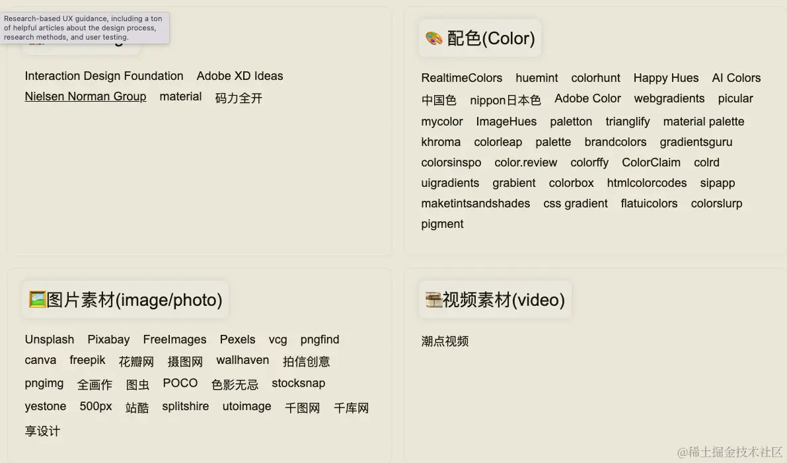This screenshot has height=463, width=787.
Task: Open the 潮点视频 video link
Action: click(x=445, y=341)
